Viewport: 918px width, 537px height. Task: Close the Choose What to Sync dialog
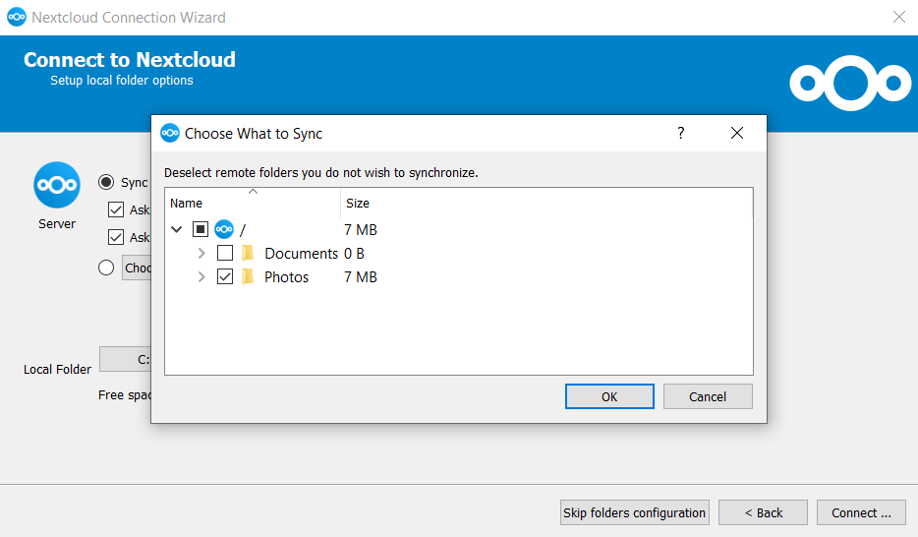737,134
